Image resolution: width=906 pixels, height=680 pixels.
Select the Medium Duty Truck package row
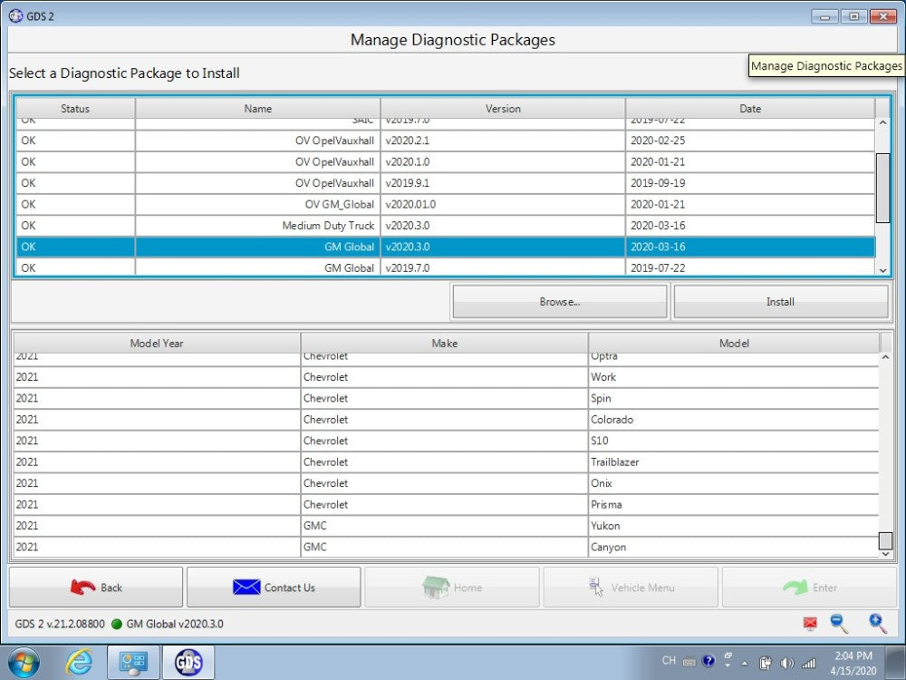362,225
